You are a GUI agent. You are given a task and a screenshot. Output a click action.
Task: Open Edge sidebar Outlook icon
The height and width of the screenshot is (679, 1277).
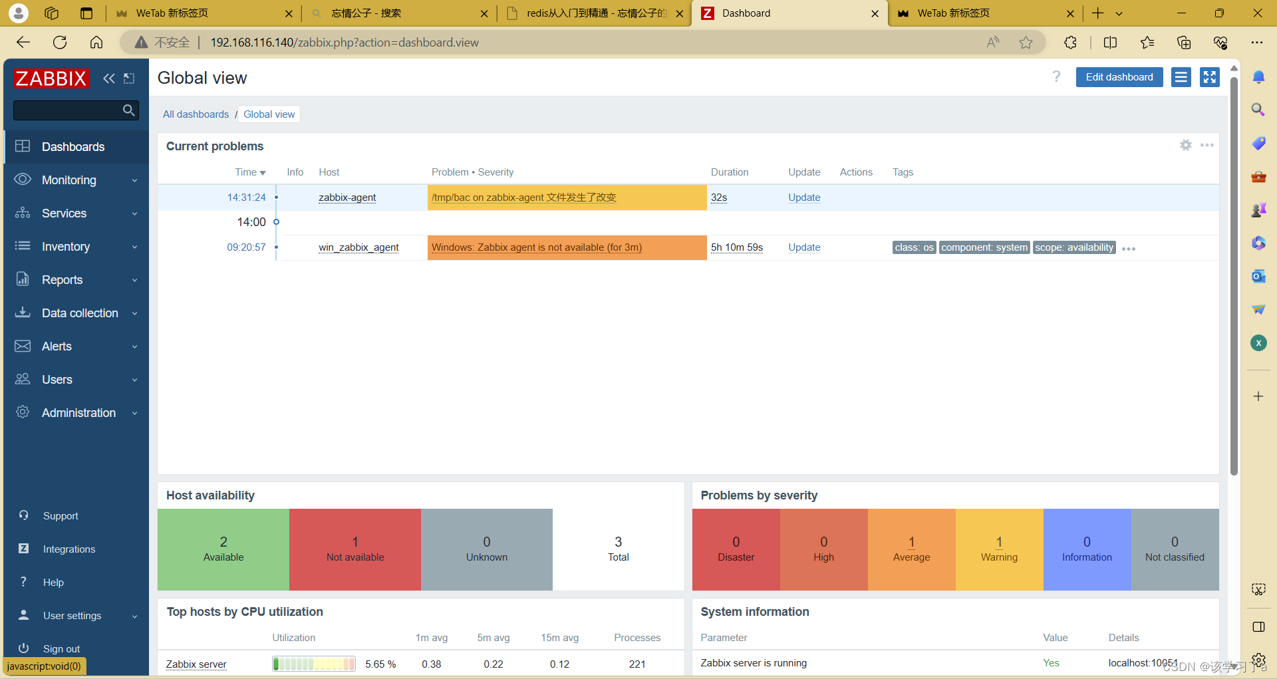1258,276
